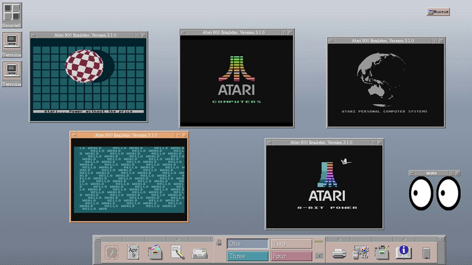This screenshot has height=265, width=472.
Task: Open the Printer icon on front panel
Action: 339,252
